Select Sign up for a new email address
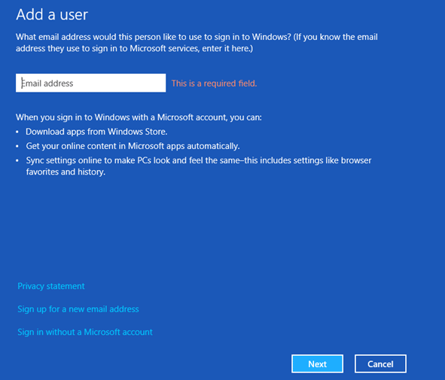 pos(78,309)
